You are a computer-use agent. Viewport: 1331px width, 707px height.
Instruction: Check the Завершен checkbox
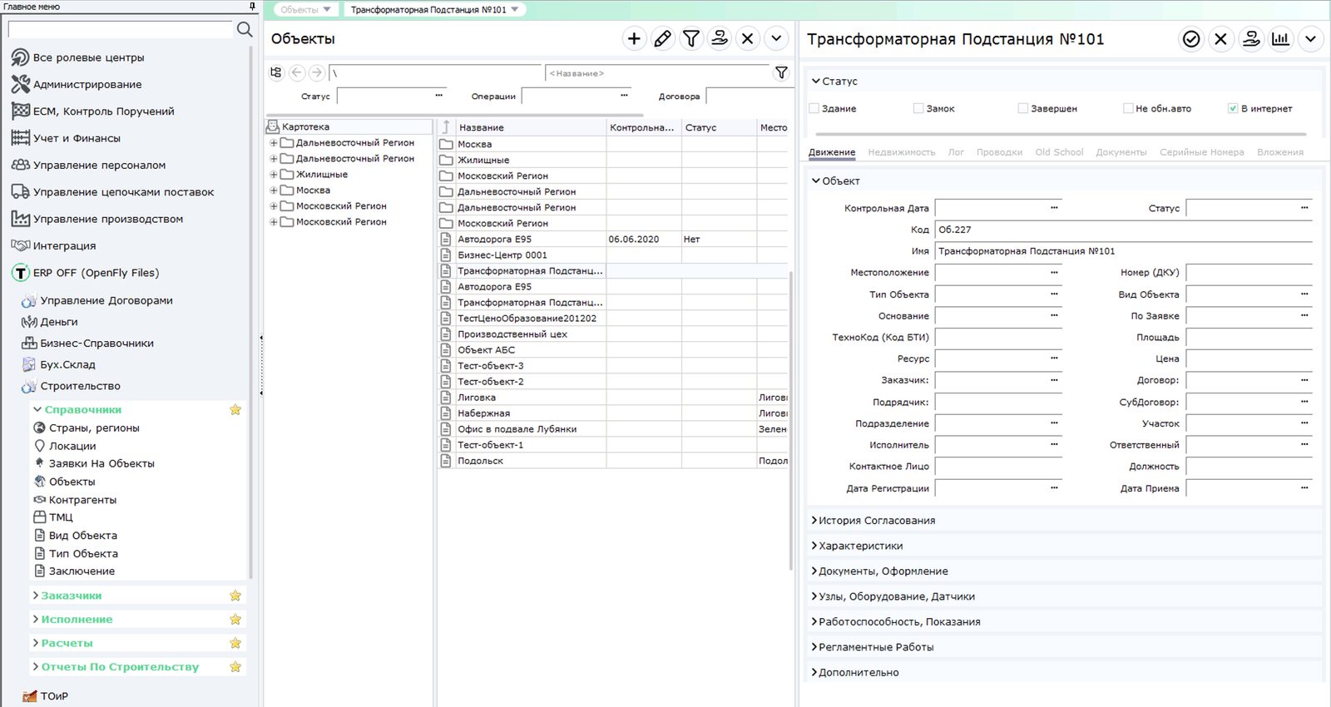(x=1023, y=108)
